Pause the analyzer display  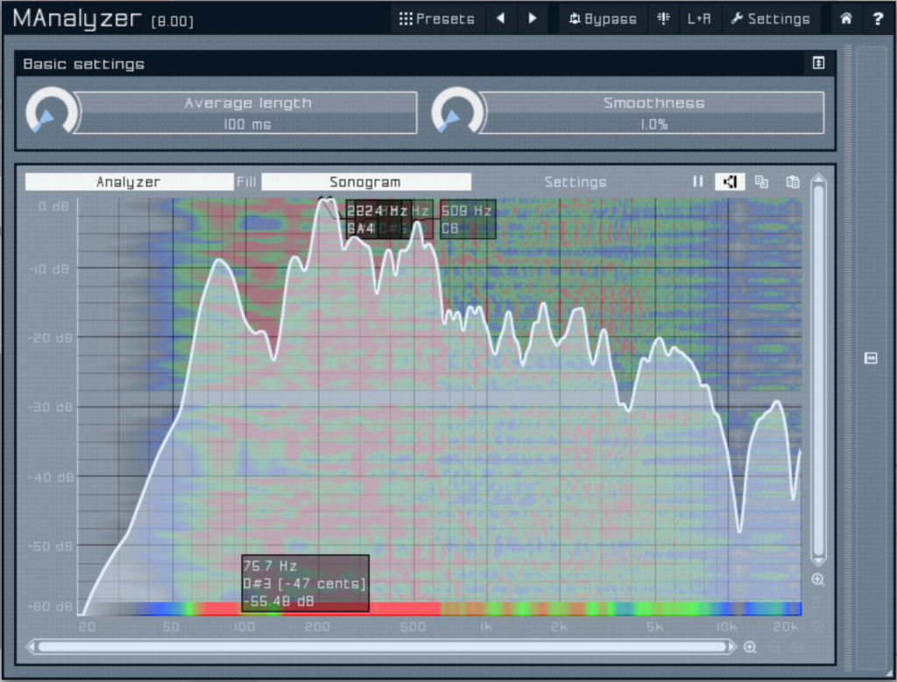(x=697, y=182)
